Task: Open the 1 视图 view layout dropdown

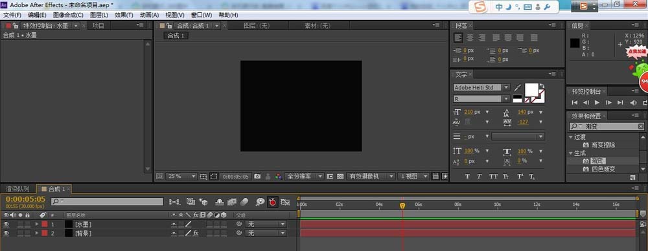Action: (413, 176)
